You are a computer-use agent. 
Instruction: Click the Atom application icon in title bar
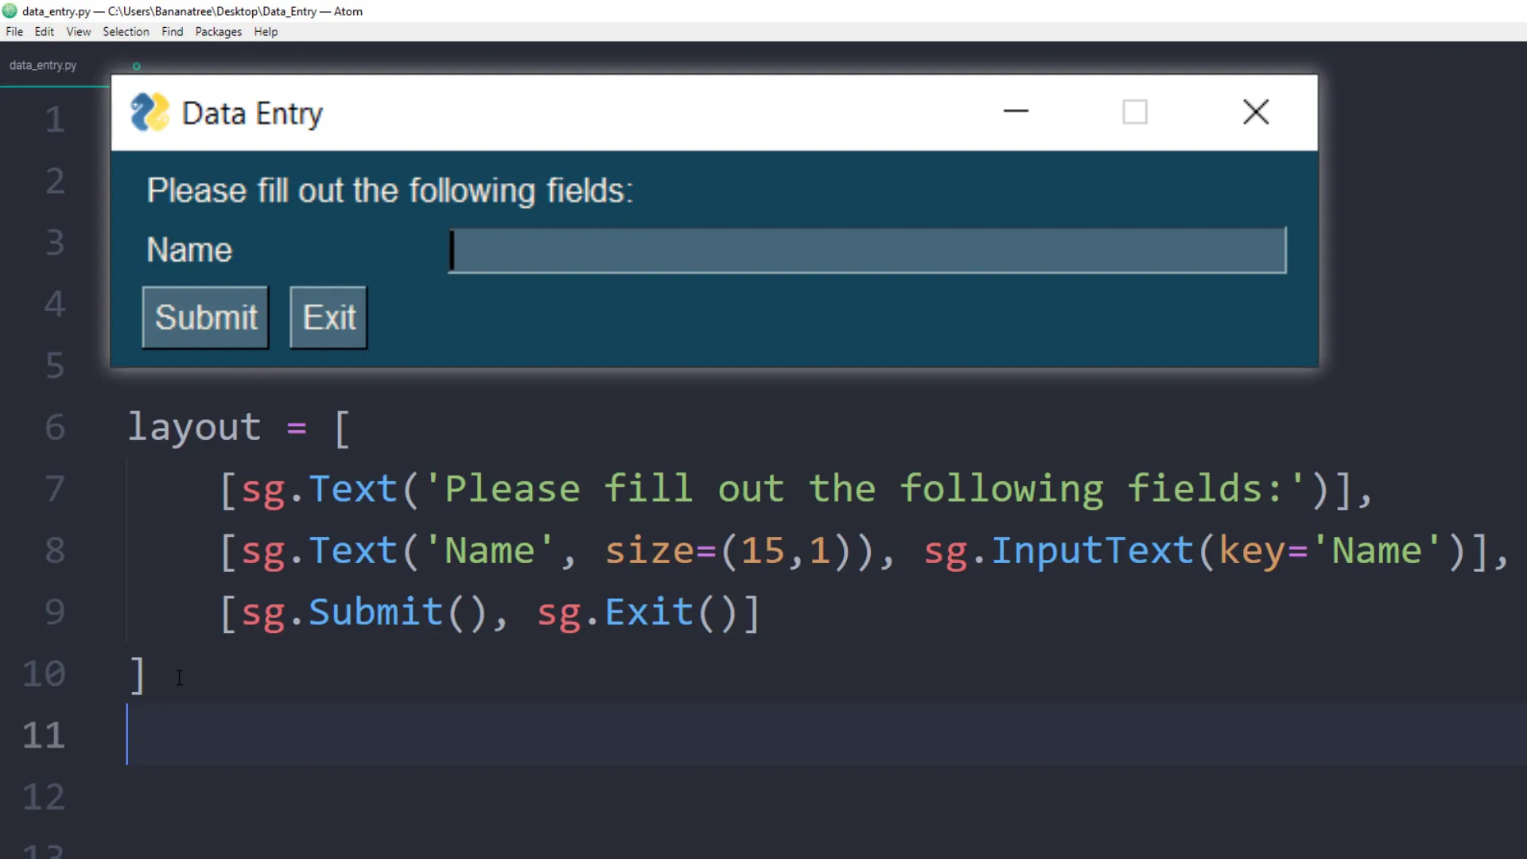[10, 11]
